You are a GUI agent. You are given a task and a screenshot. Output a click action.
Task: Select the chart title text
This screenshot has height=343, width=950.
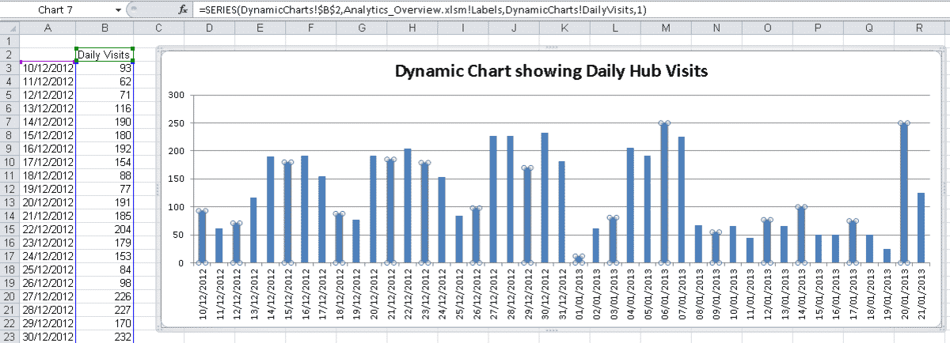coord(550,71)
